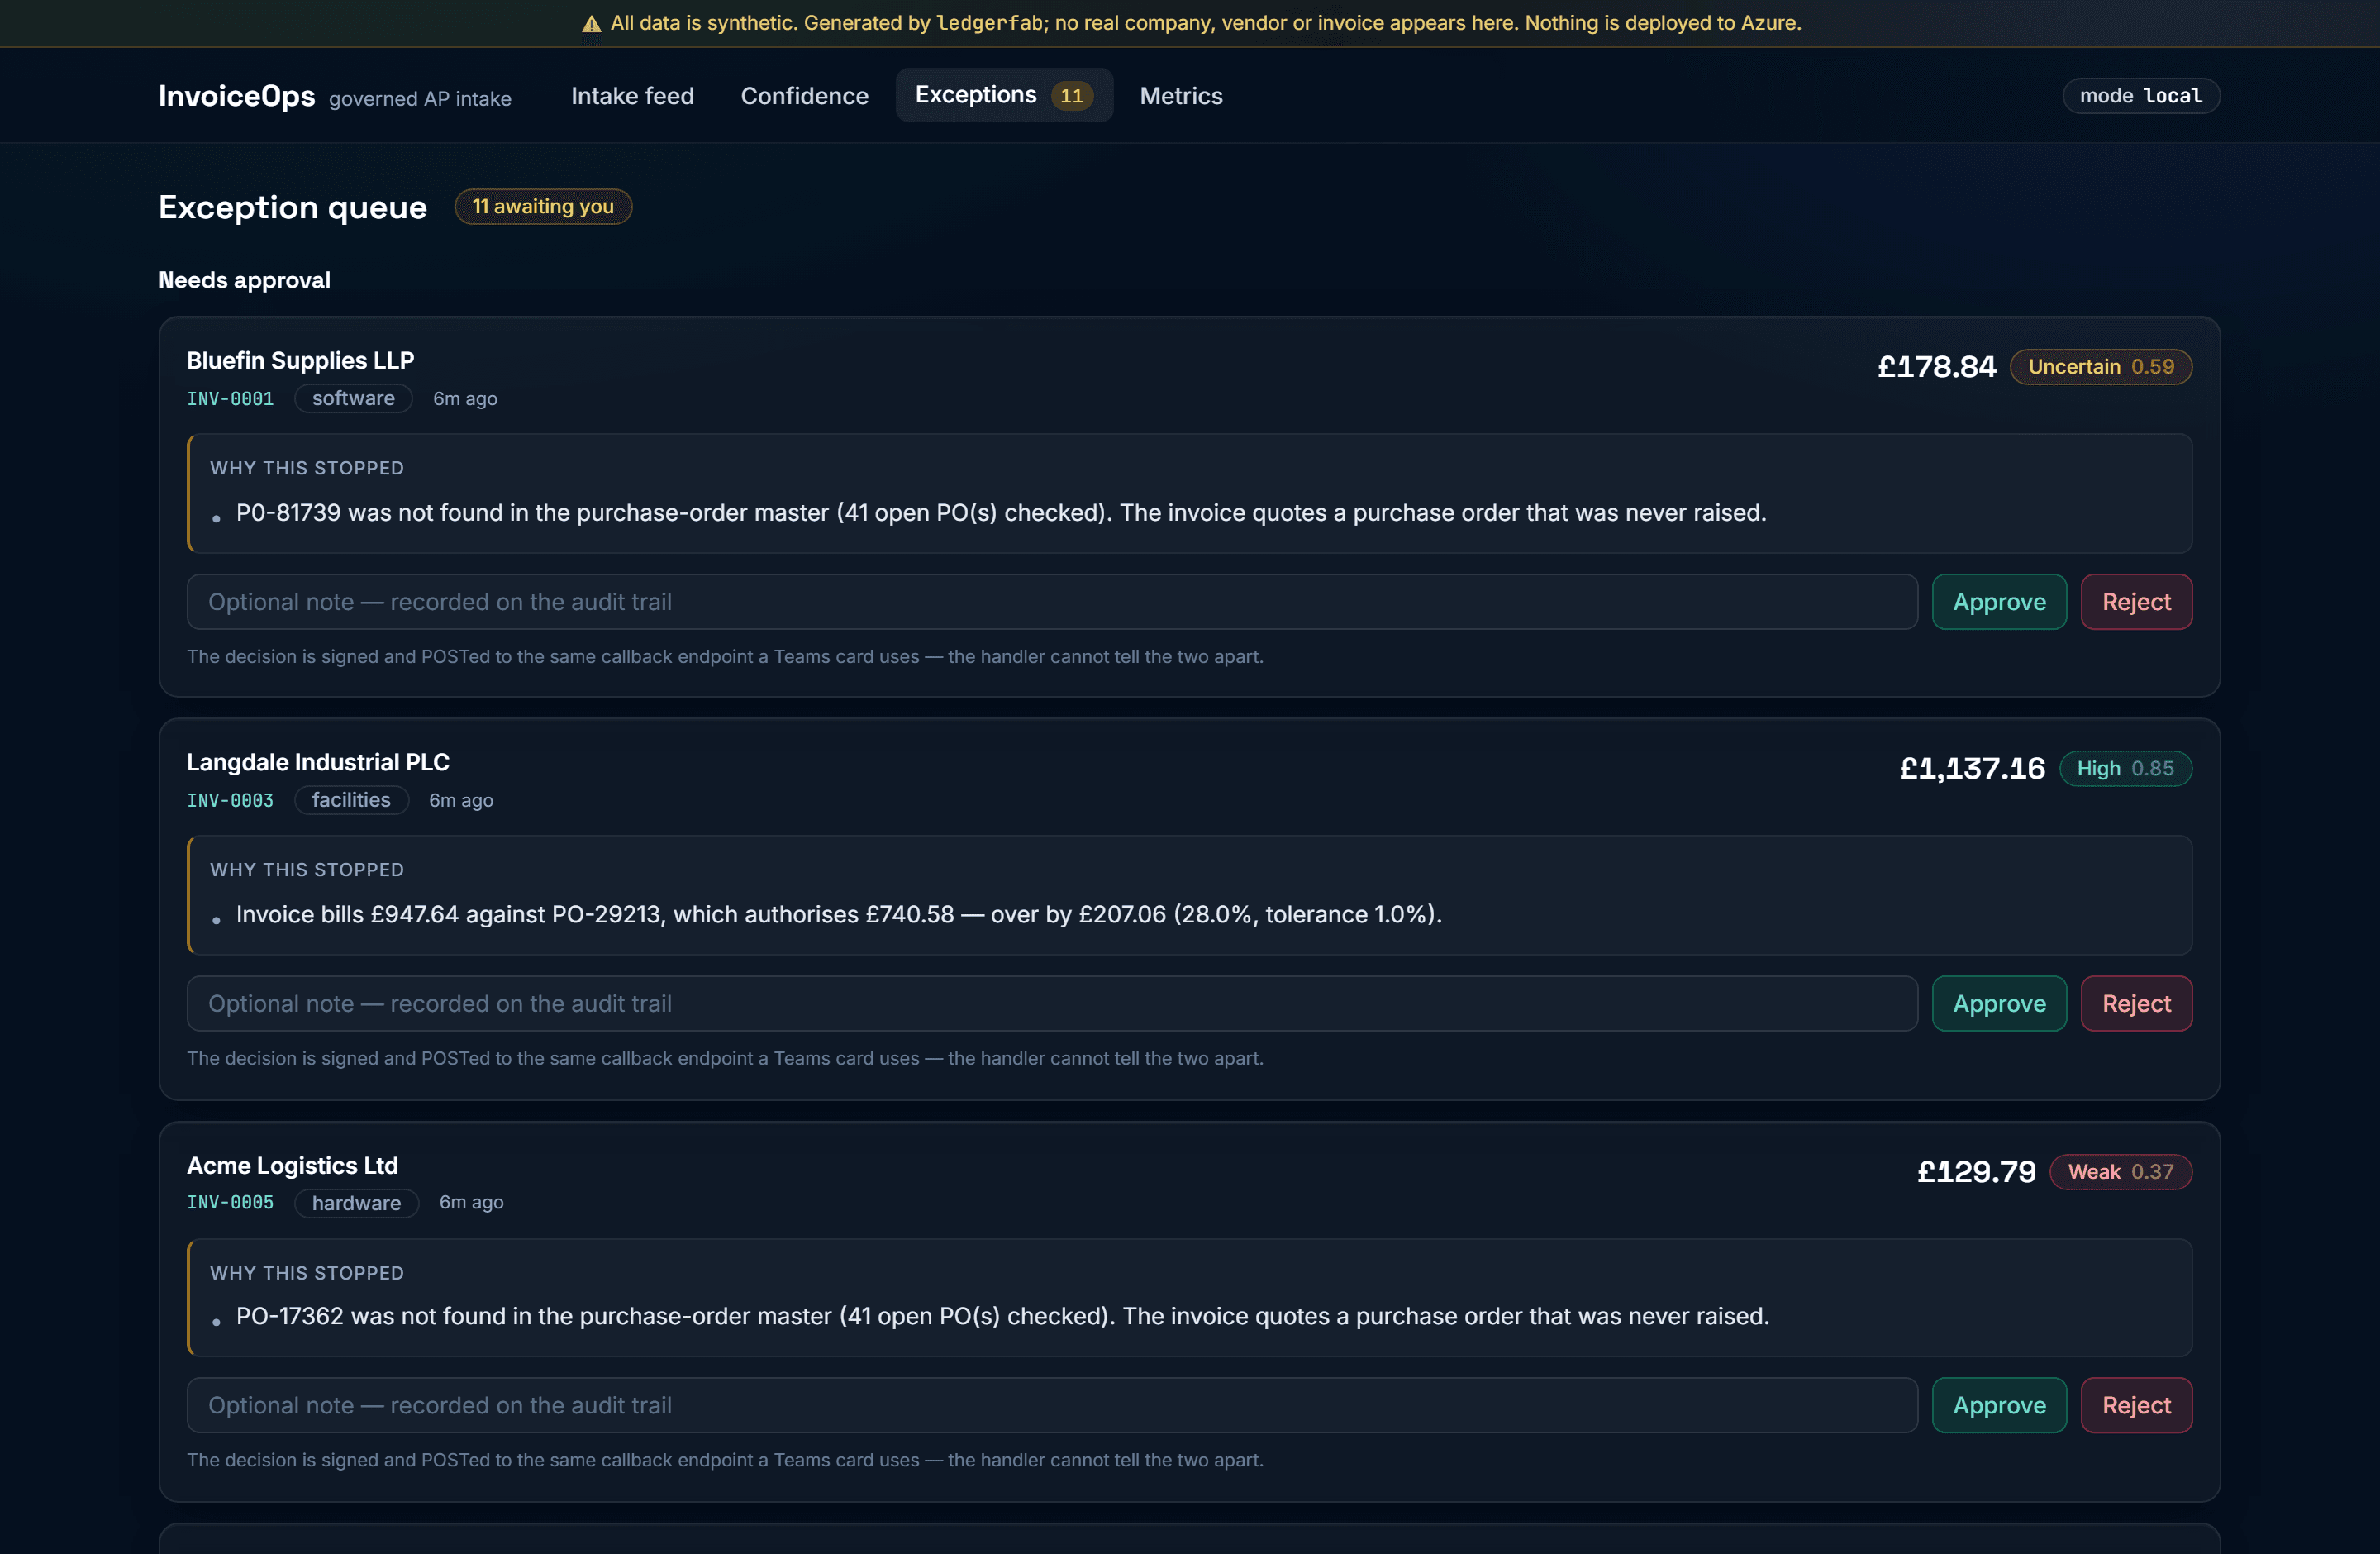Screen dimensions: 2380x1554
Task: Click the hardware category tag
Action: (356, 1203)
